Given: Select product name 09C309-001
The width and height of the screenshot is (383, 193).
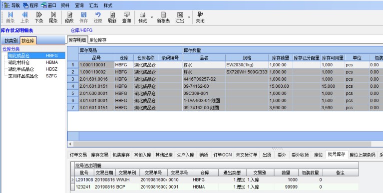Looking at the screenshot, I should tap(204, 93).
